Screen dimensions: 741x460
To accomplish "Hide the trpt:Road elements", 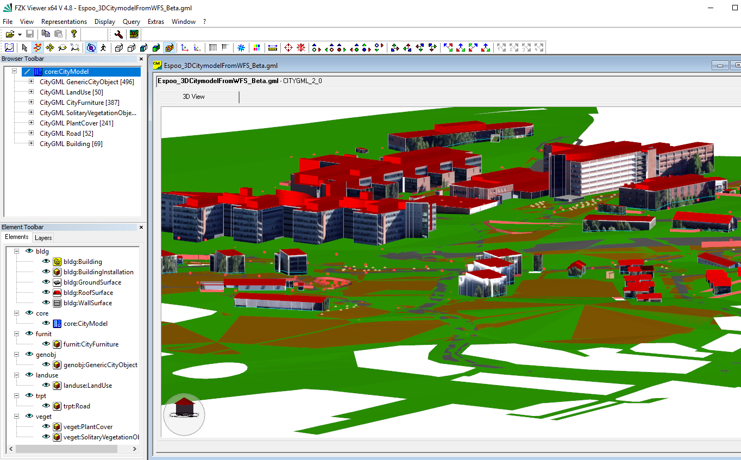I will (x=46, y=406).
